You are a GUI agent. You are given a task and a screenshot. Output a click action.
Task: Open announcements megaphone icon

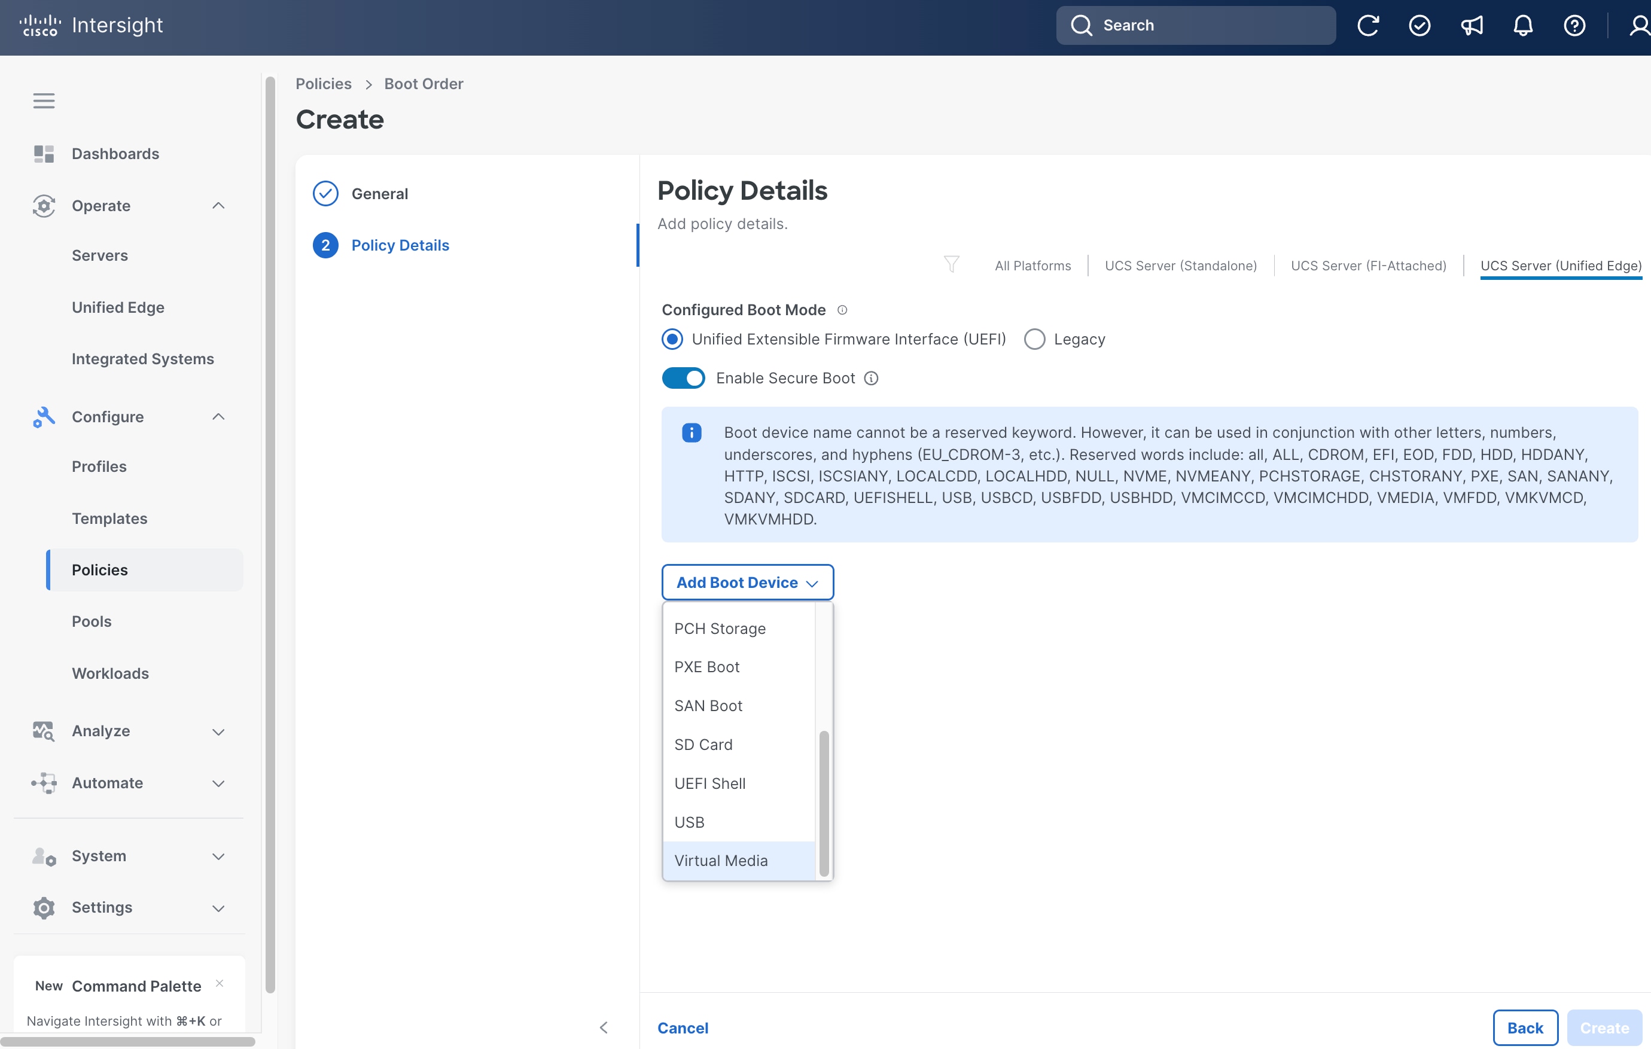coord(1471,25)
